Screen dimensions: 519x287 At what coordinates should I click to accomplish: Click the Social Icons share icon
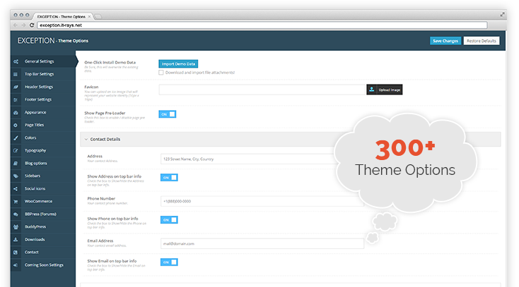click(16, 188)
